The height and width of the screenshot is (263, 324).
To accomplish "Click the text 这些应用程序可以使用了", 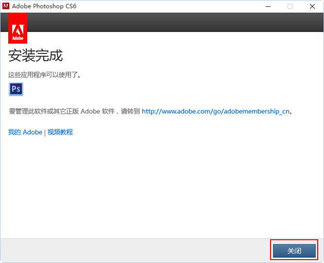I will coord(44,75).
